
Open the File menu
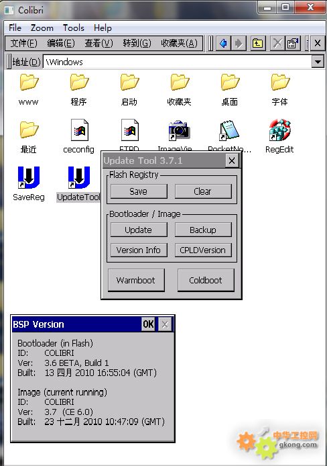coord(15,28)
